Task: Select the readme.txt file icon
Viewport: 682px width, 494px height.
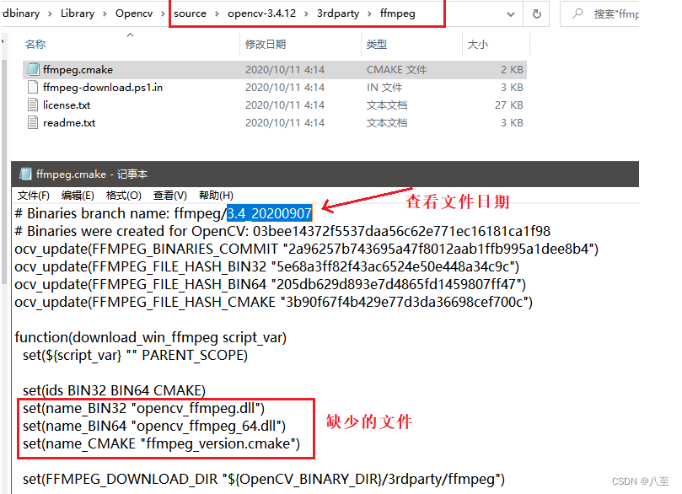Action: (33, 123)
